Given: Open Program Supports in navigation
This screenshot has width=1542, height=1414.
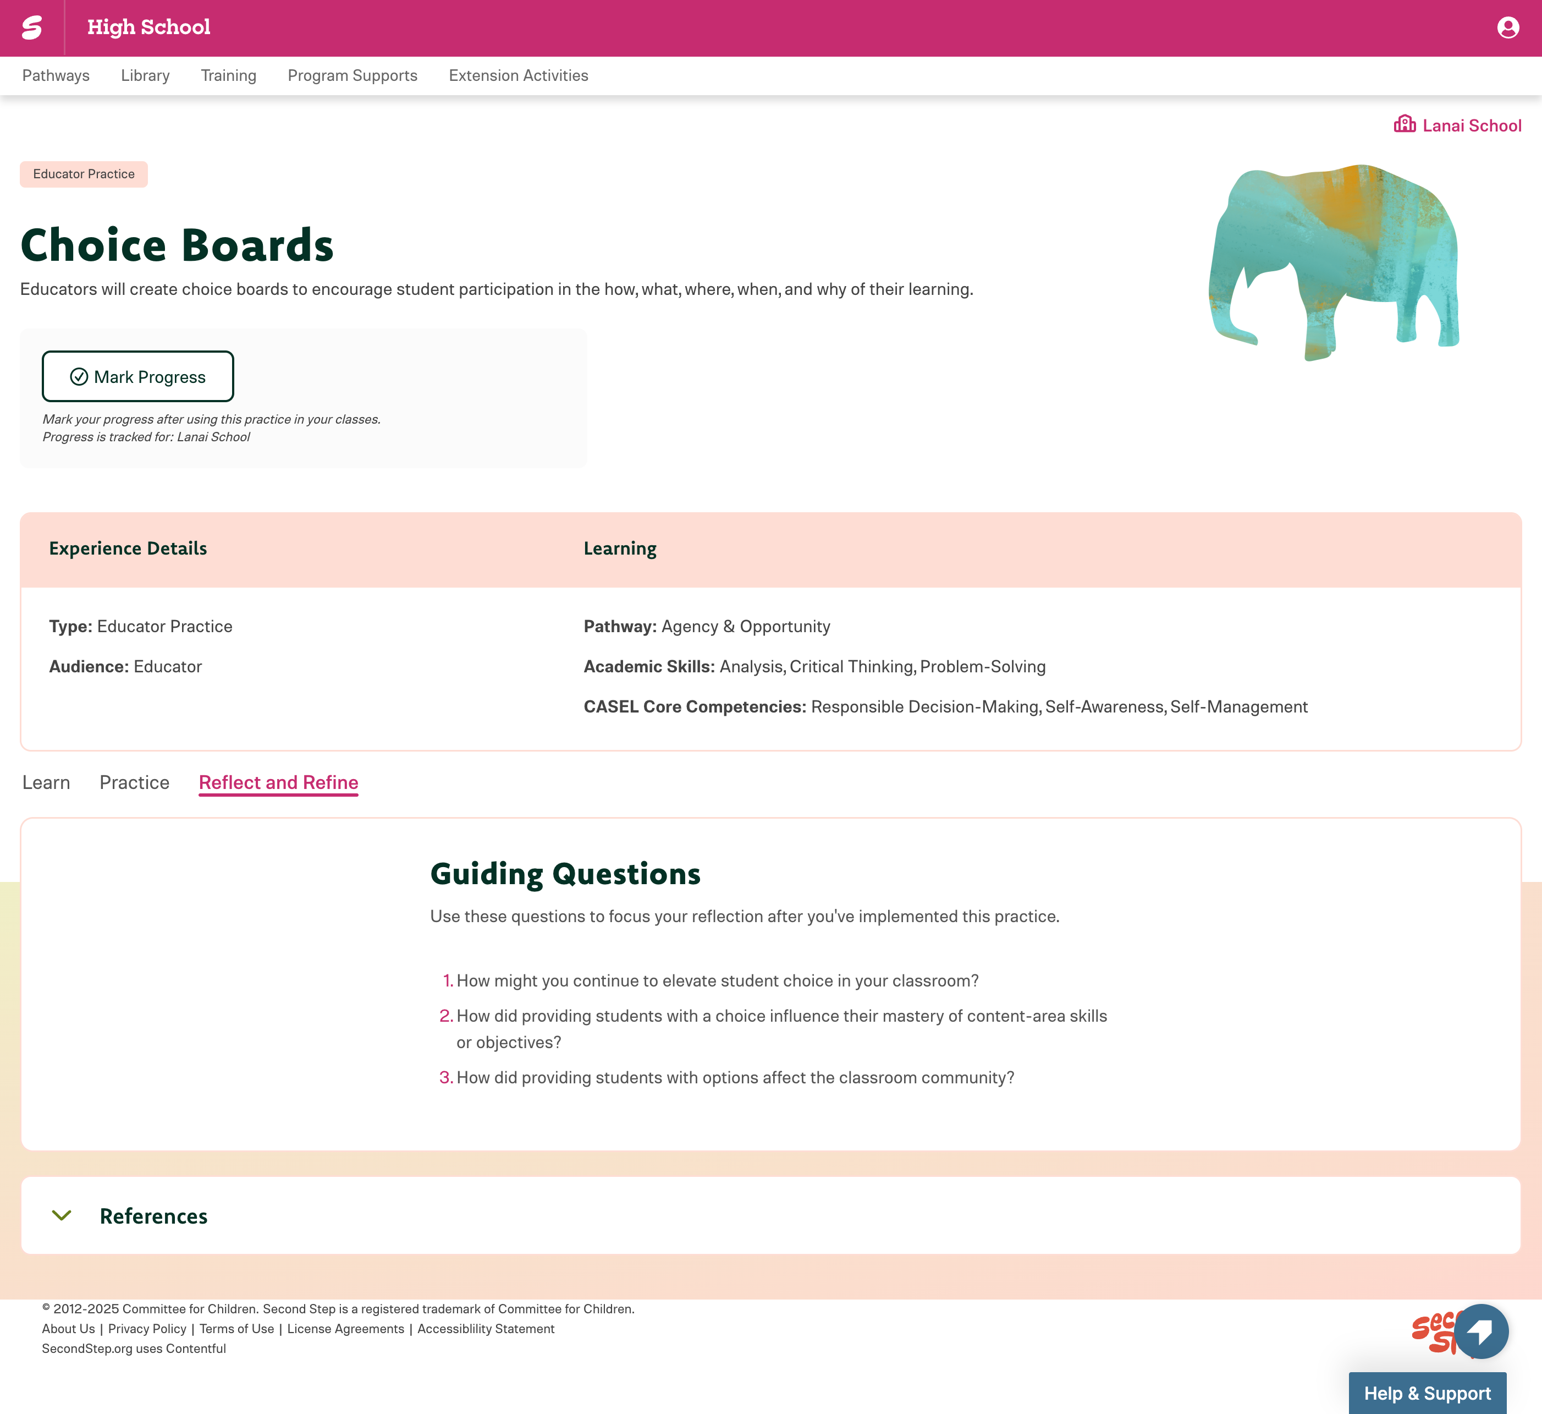Looking at the screenshot, I should [x=352, y=76].
